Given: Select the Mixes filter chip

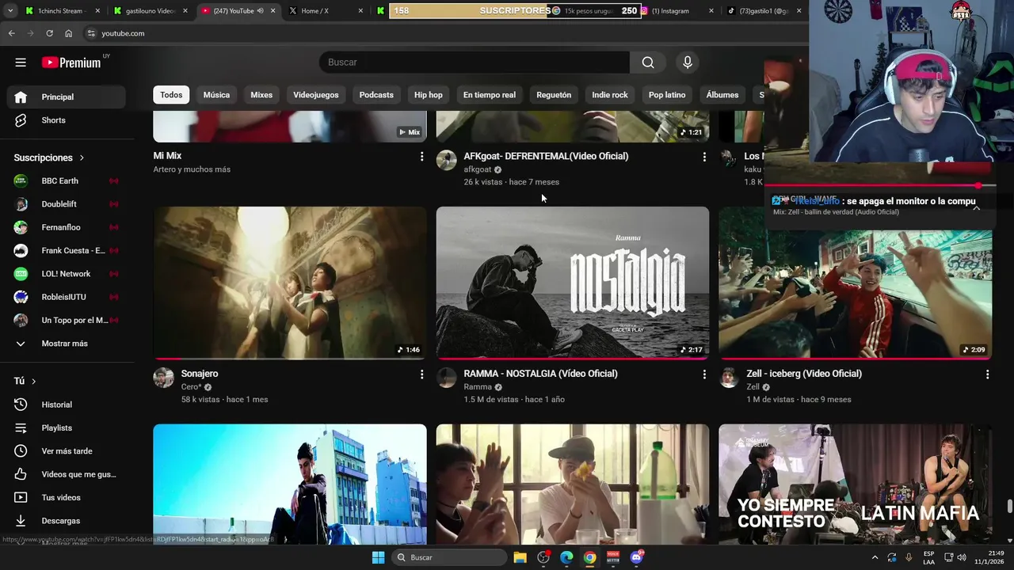Looking at the screenshot, I should [x=261, y=95].
